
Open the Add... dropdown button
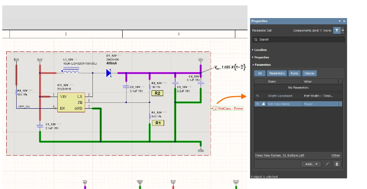click(311, 164)
